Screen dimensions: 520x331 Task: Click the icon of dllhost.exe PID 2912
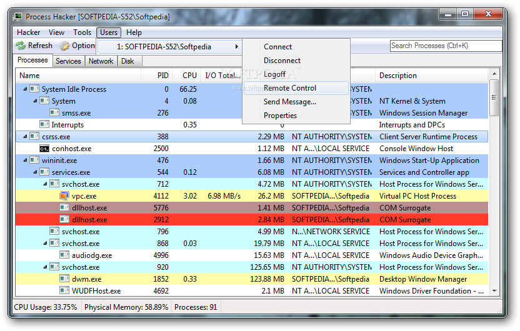pyautogui.click(x=64, y=219)
